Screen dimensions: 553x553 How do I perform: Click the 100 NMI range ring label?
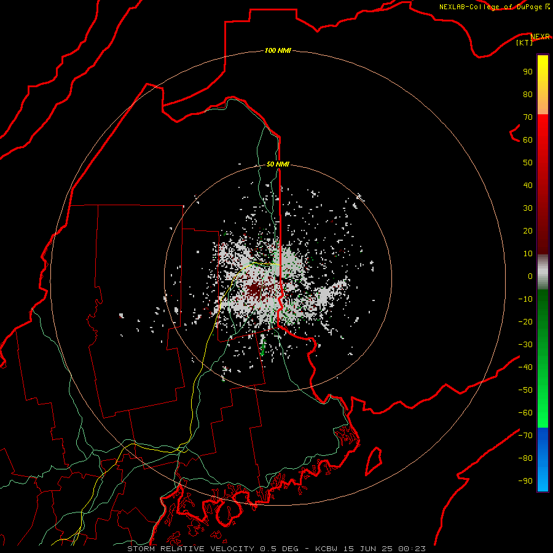point(278,50)
